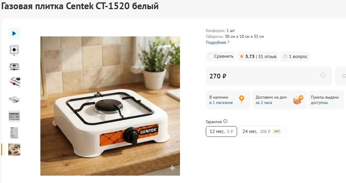Click sparkle icon on product photo

click(x=172, y=168)
